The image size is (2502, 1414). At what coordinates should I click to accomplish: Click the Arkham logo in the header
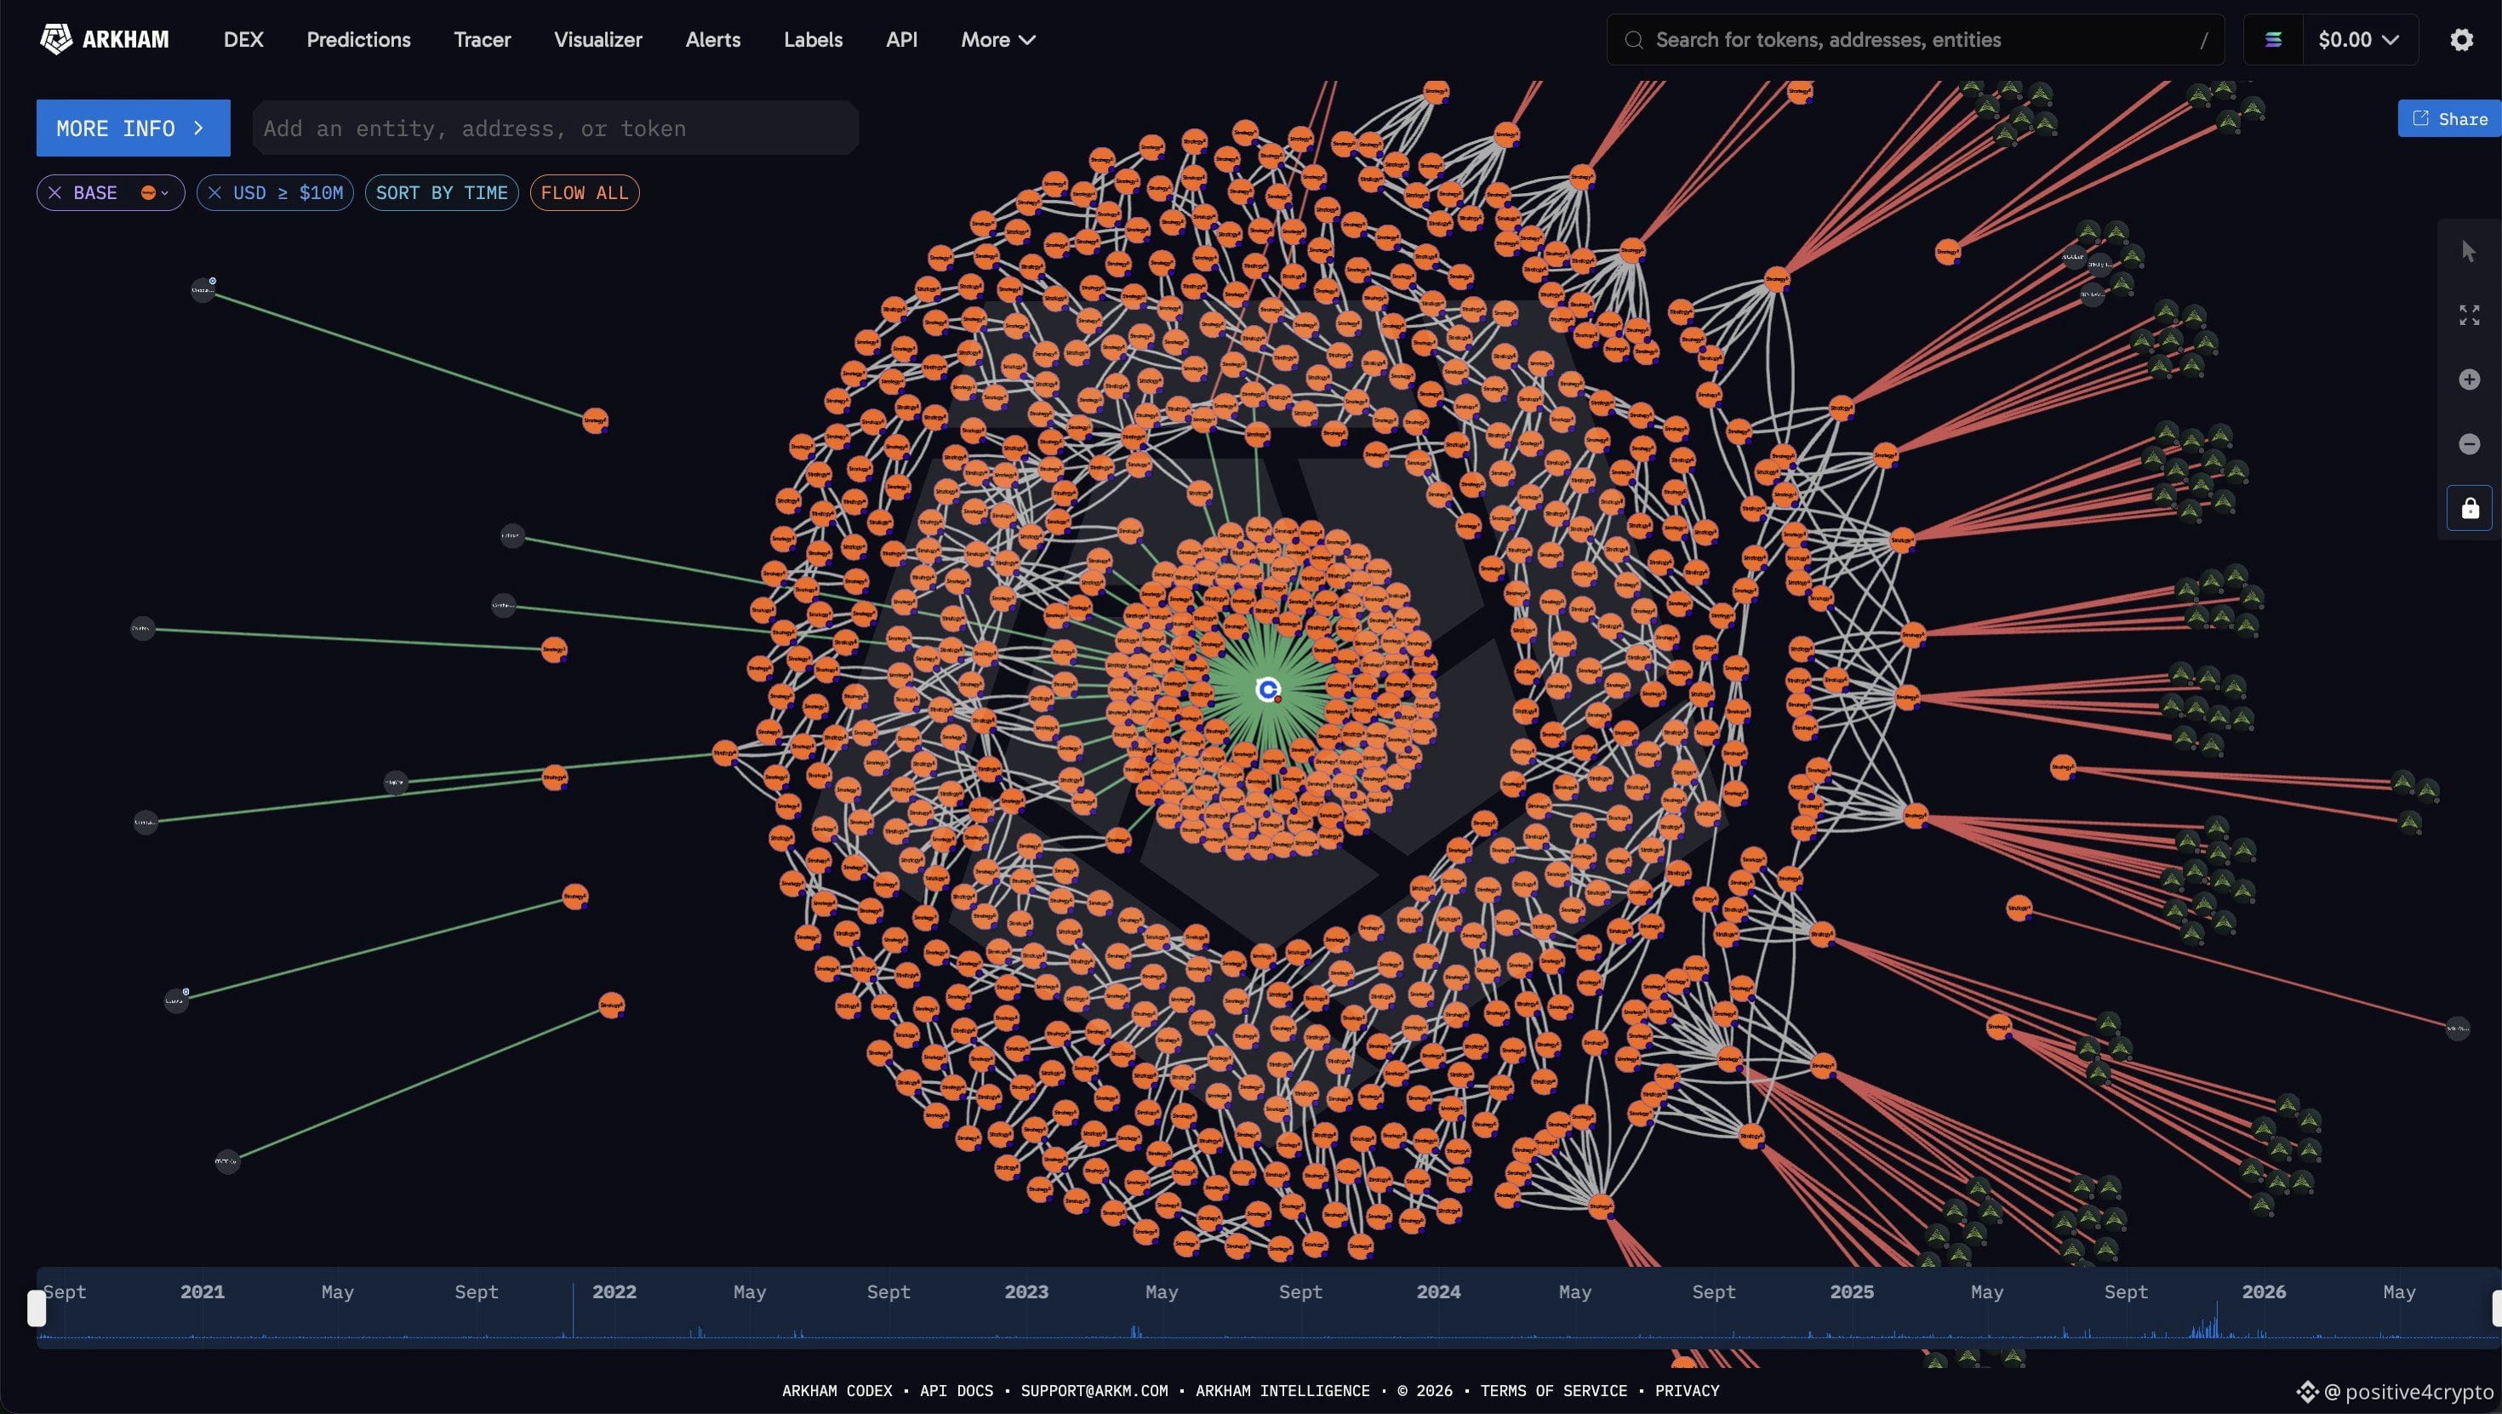[x=104, y=40]
